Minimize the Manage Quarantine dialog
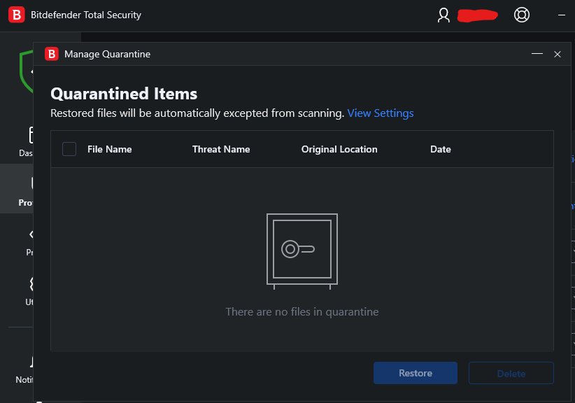This screenshot has width=575, height=403. pyautogui.click(x=537, y=54)
